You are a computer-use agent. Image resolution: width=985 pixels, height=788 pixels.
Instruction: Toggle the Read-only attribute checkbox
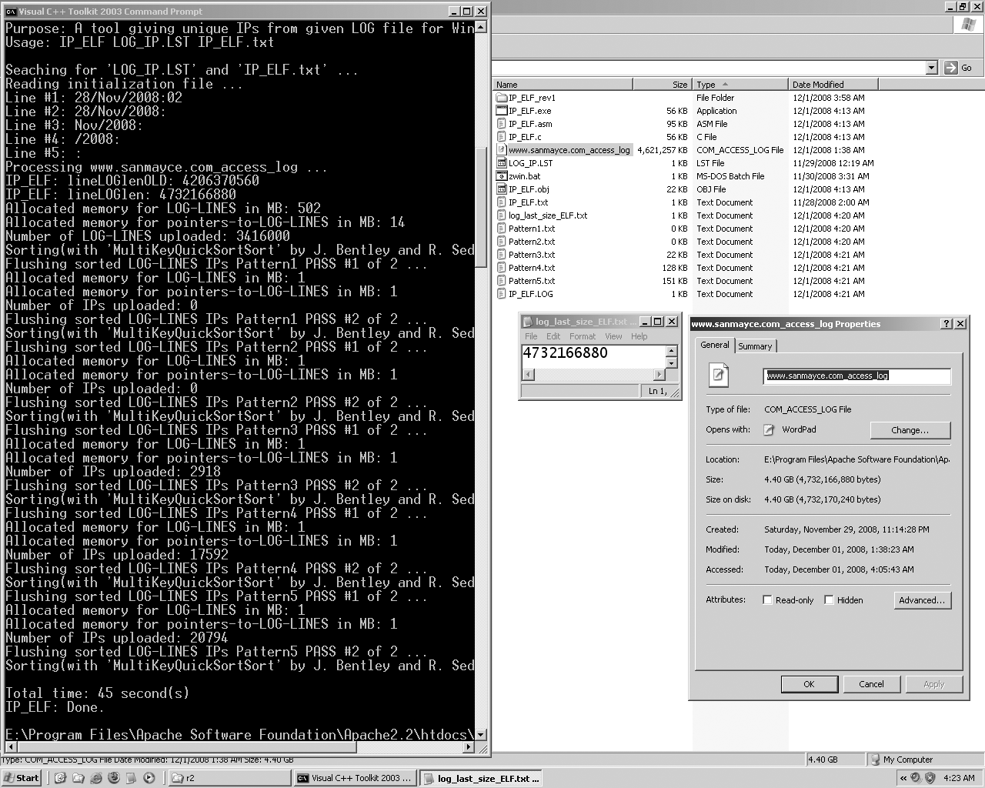click(767, 600)
